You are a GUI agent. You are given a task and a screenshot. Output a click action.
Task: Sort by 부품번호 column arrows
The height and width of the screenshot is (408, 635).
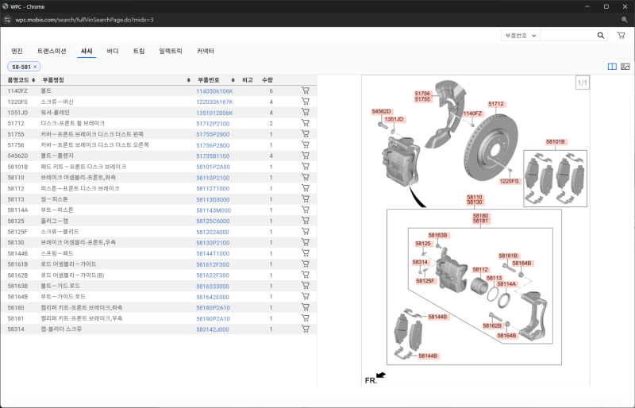(233, 80)
